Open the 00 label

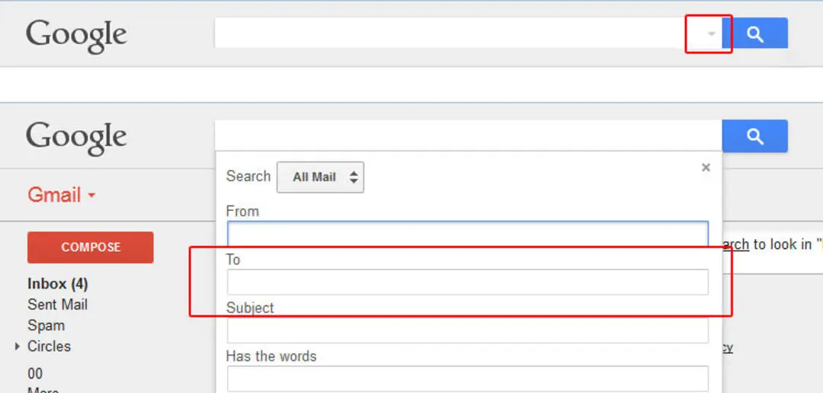click(x=35, y=374)
